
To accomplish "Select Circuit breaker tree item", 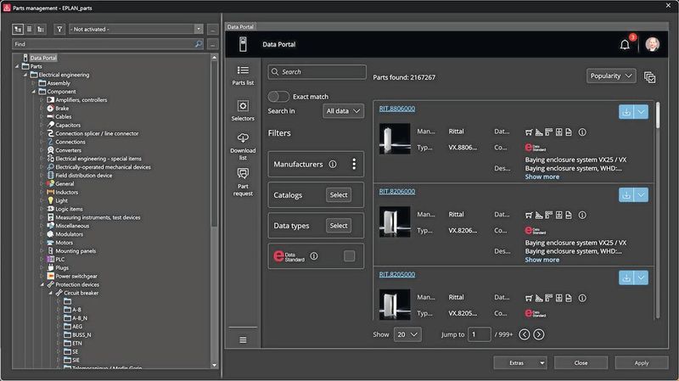I will pyautogui.click(x=81, y=292).
